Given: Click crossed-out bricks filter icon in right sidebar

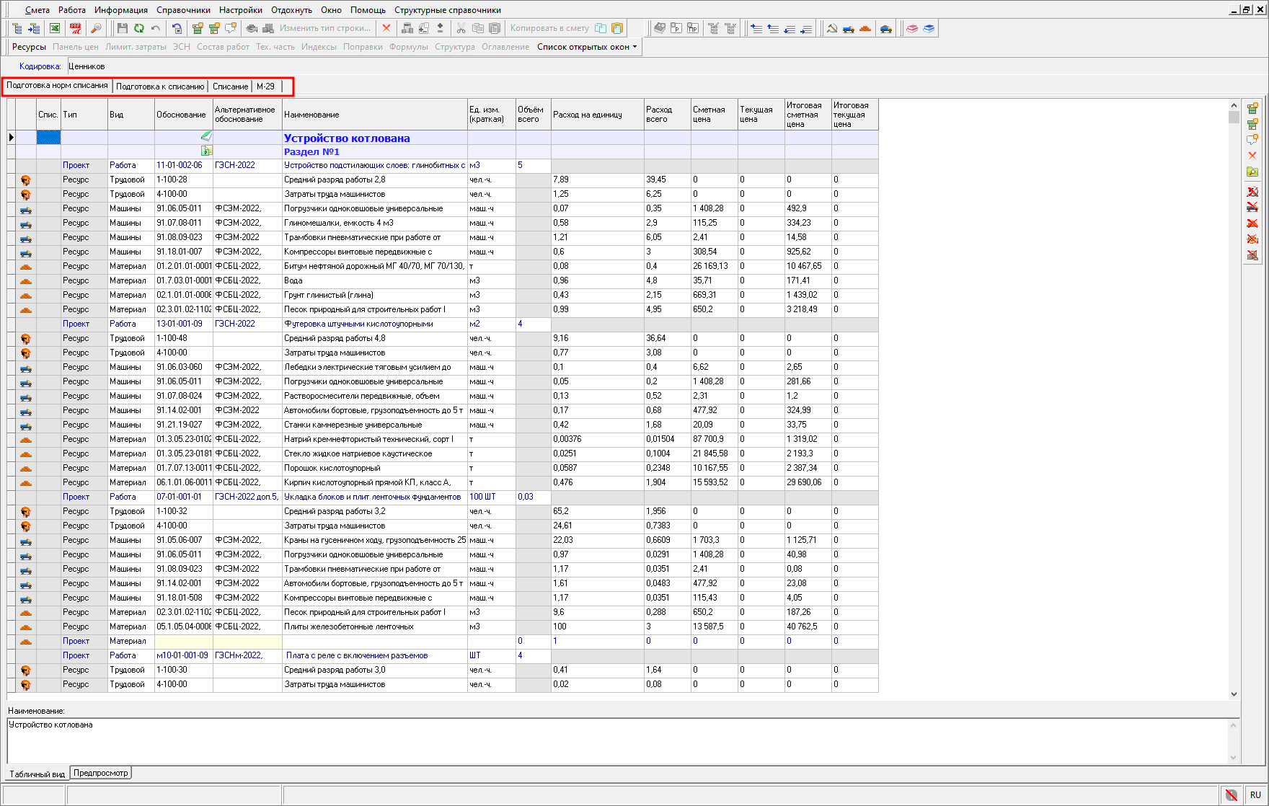Looking at the screenshot, I should [x=1252, y=223].
